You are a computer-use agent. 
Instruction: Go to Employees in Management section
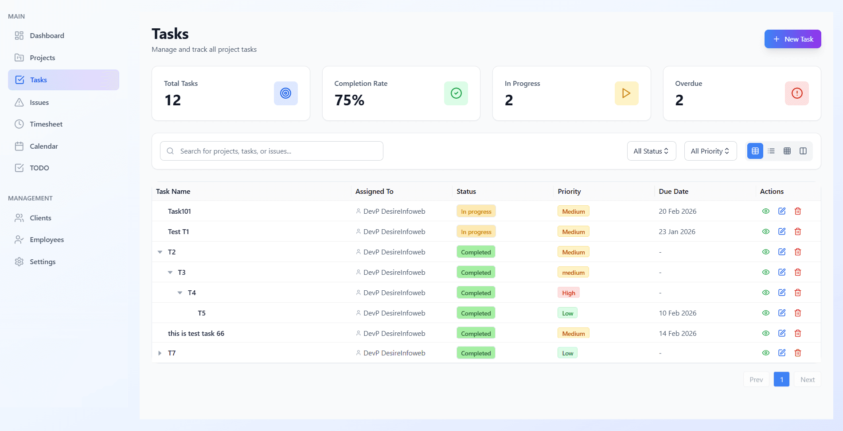(x=47, y=240)
